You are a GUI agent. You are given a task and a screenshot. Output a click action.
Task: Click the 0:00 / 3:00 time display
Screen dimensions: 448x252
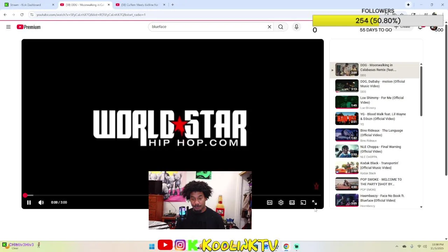tap(59, 202)
